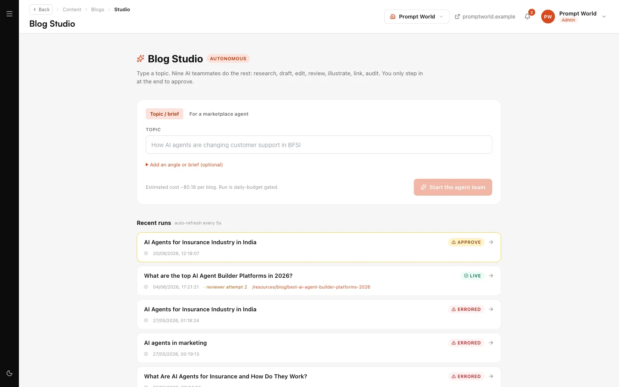The height and width of the screenshot is (387, 619).
Task: Open the AI agents in marketing run
Action: pos(319,348)
